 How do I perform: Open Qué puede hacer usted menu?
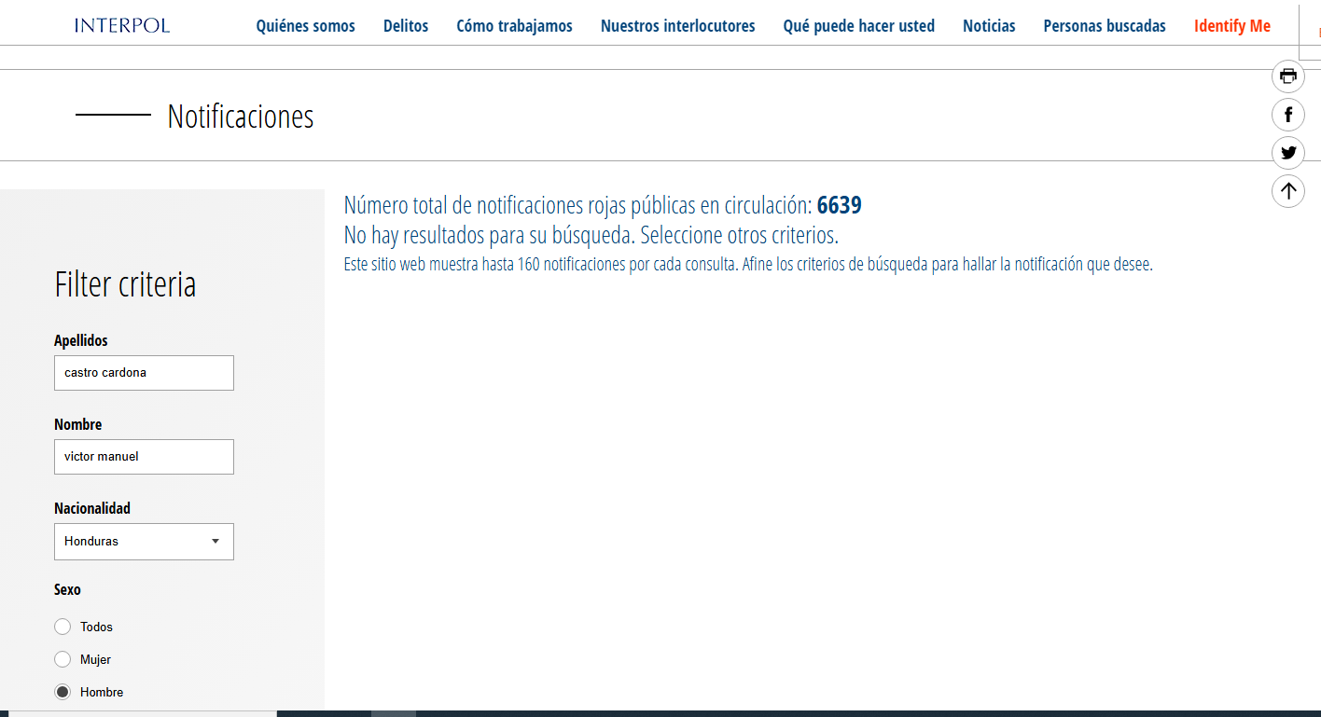point(858,26)
